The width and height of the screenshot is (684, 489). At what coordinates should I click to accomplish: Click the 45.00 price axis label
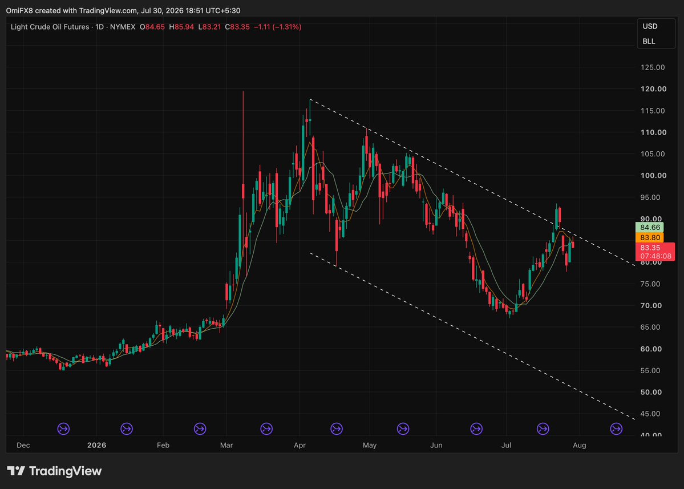click(x=650, y=414)
